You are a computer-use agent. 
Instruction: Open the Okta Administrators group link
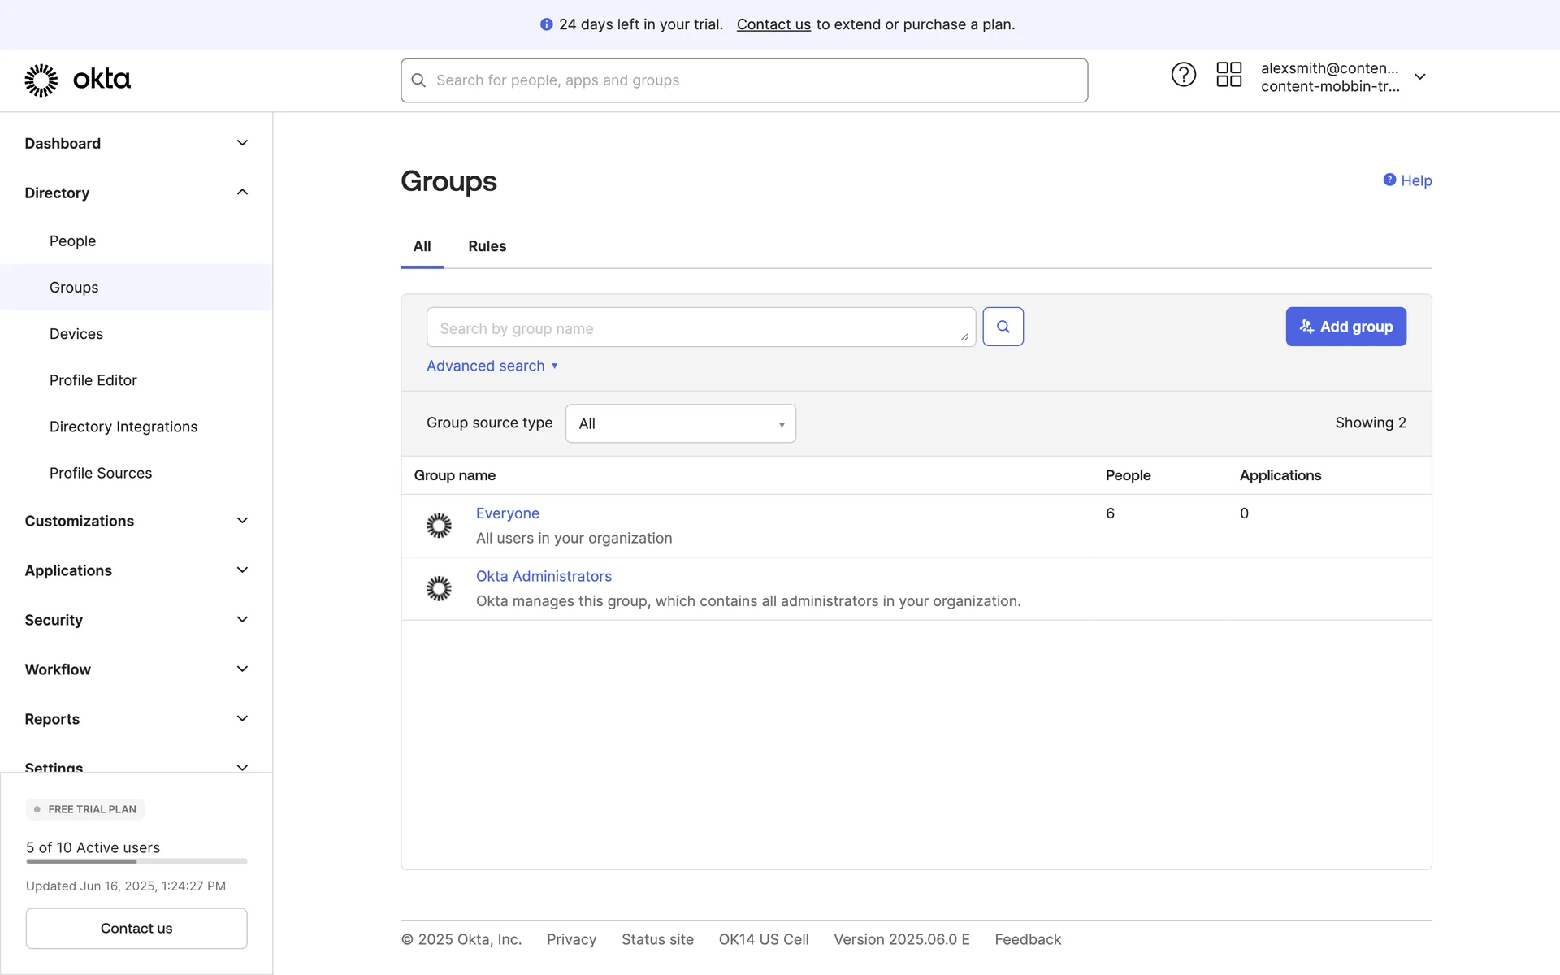[544, 576]
